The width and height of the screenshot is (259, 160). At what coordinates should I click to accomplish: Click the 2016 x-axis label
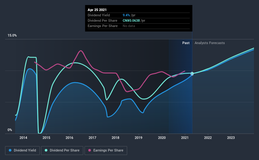[x=69, y=138]
